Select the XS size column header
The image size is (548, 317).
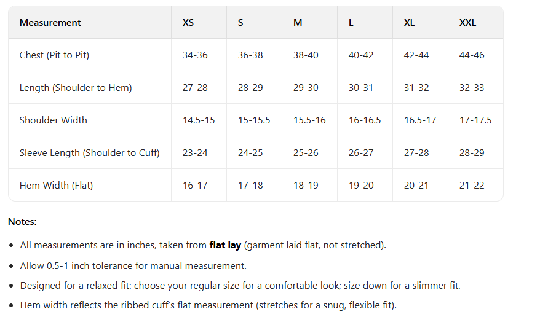click(x=188, y=23)
